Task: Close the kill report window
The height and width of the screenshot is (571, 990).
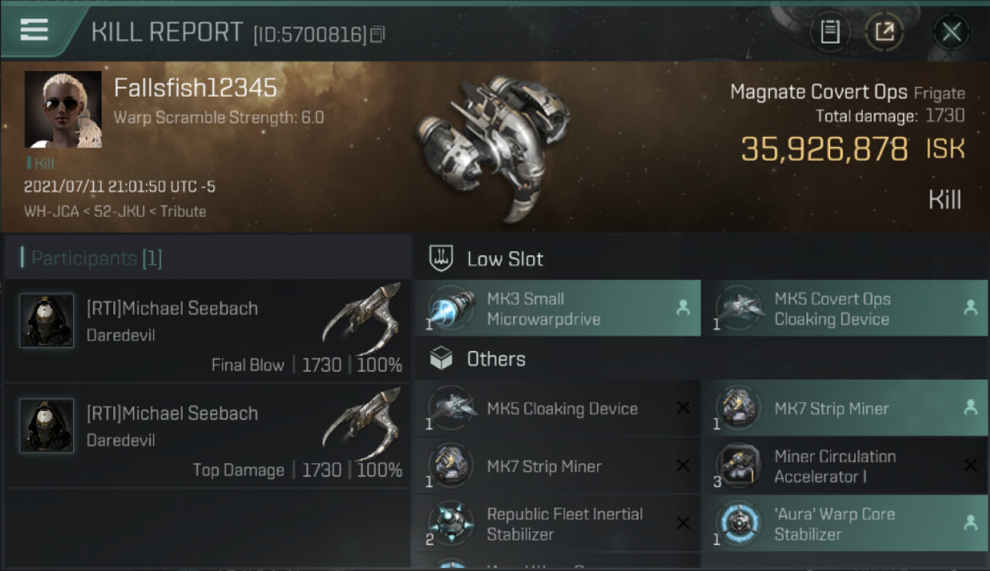Action: tap(951, 32)
